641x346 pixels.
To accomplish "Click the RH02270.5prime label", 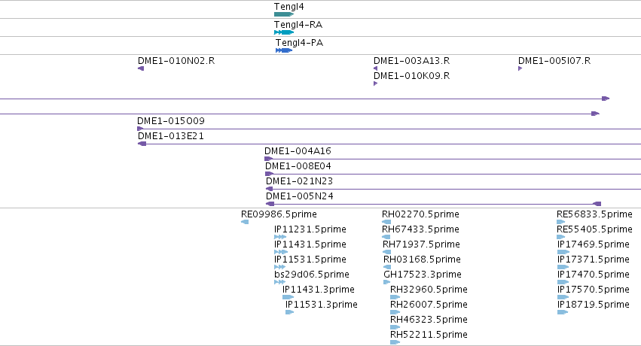I will 420,214.
